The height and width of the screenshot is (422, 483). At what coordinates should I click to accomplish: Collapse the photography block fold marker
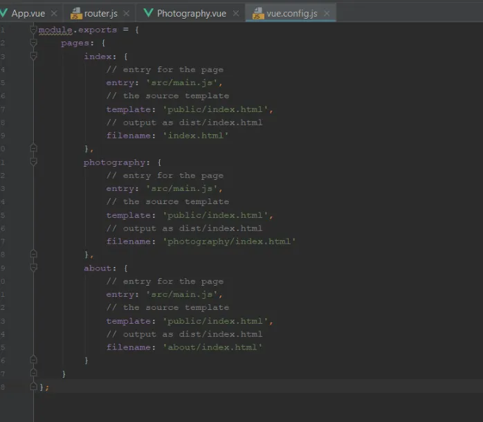(34, 162)
